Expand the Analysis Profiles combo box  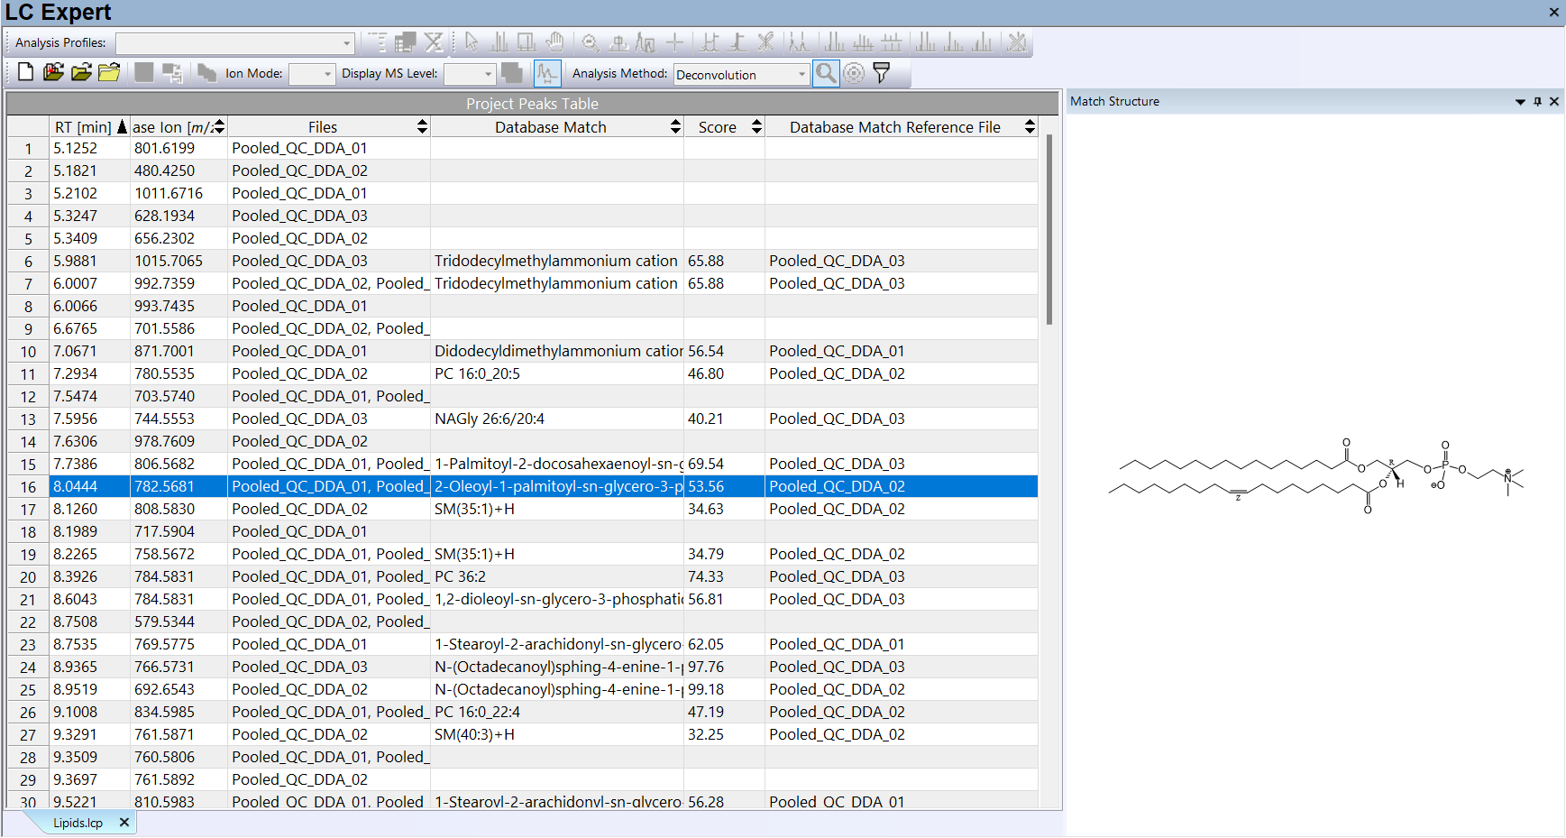[346, 43]
